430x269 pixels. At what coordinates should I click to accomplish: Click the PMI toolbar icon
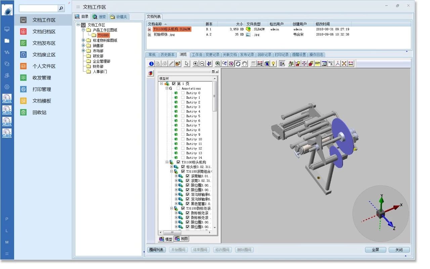point(260,64)
